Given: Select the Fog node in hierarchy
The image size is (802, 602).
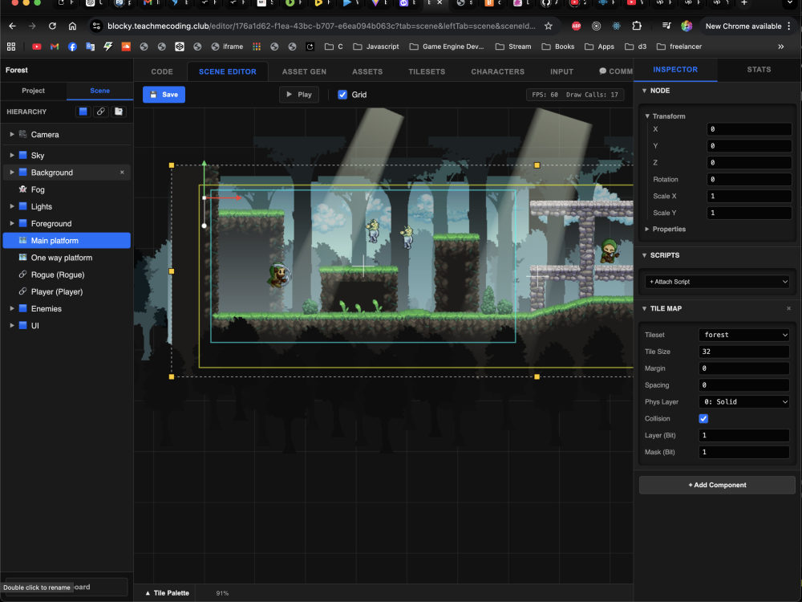Looking at the screenshot, I should point(67,189).
